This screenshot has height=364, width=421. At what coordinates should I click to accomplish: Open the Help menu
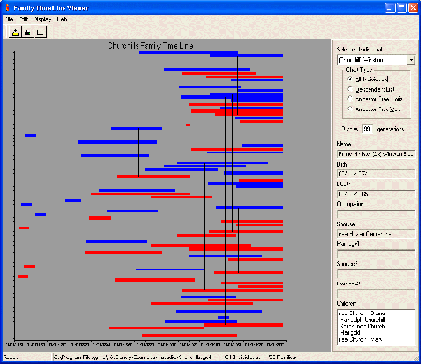click(x=62, y=20)
